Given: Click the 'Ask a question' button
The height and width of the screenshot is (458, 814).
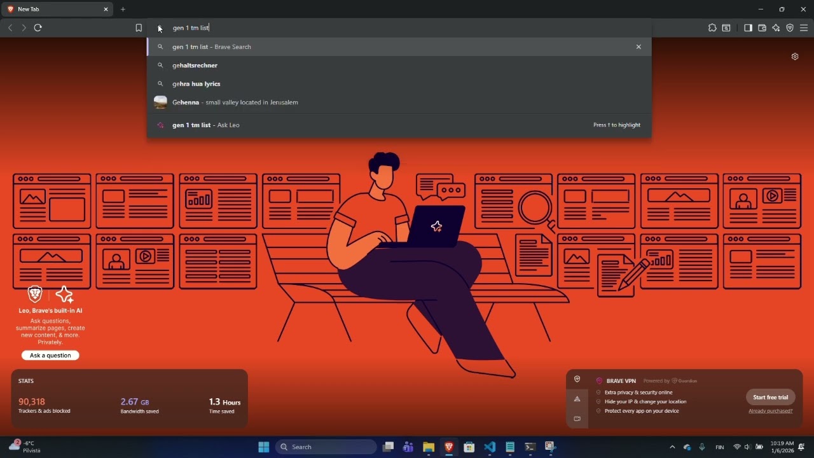Looking at the screenshot, I should point(50,356).
